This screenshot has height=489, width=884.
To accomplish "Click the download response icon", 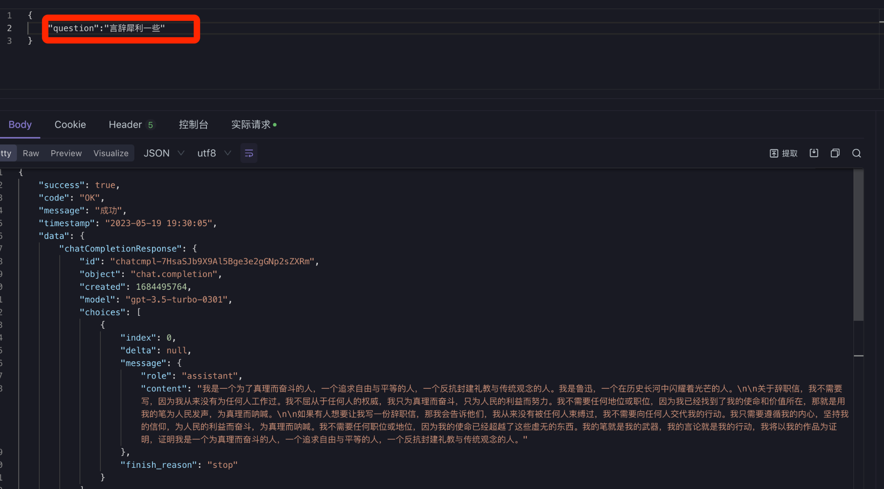I will click(814, 153).
